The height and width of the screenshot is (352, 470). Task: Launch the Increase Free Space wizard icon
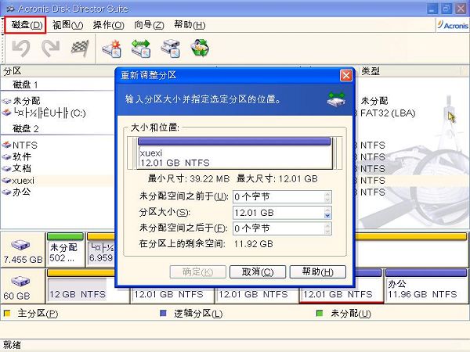(141, 48)
